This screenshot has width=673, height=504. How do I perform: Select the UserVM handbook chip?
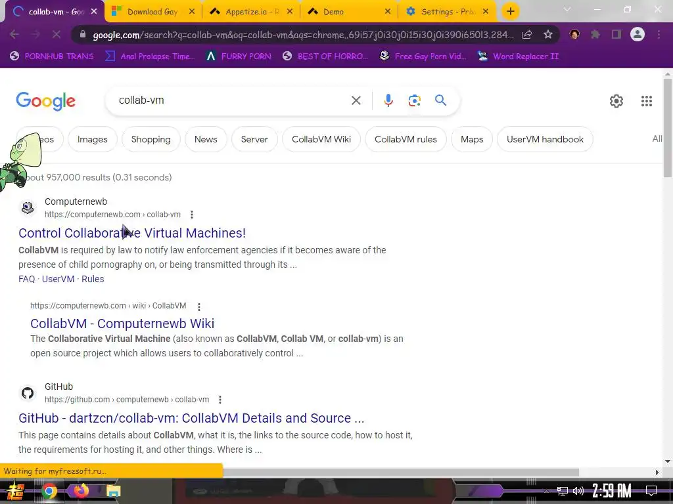pyautogui.click(x=545, y=139)
